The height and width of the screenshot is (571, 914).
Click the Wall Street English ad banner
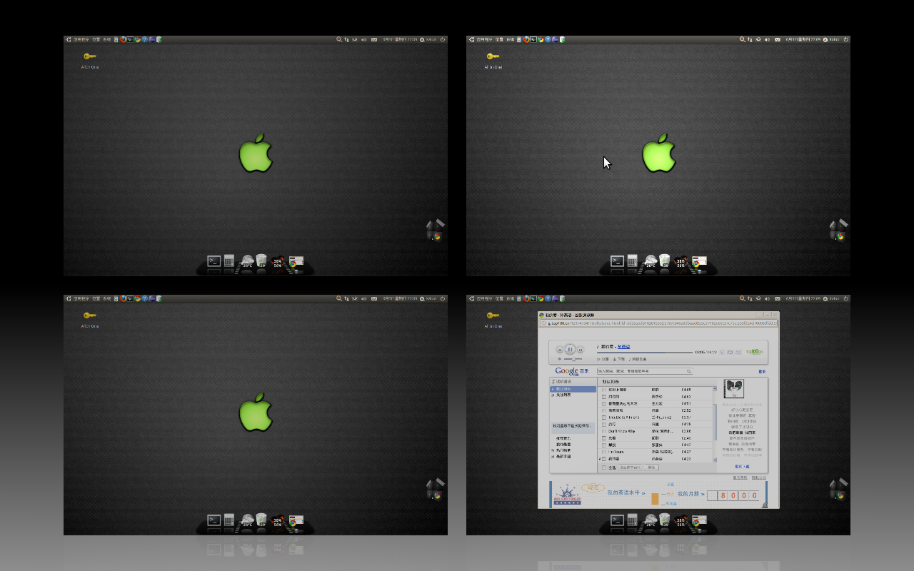tap(658, 495)
